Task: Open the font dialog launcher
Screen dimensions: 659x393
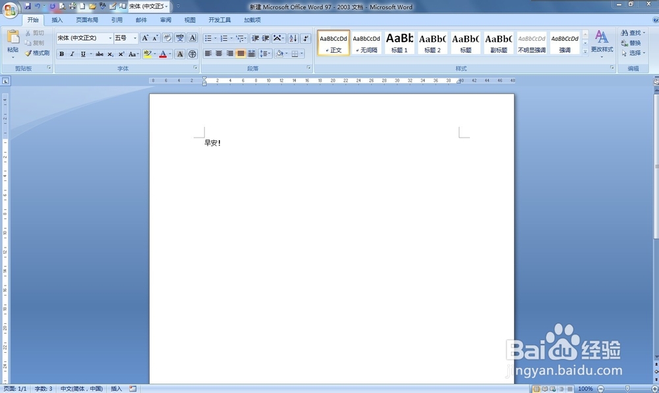Action: click(x=195, y=67)
